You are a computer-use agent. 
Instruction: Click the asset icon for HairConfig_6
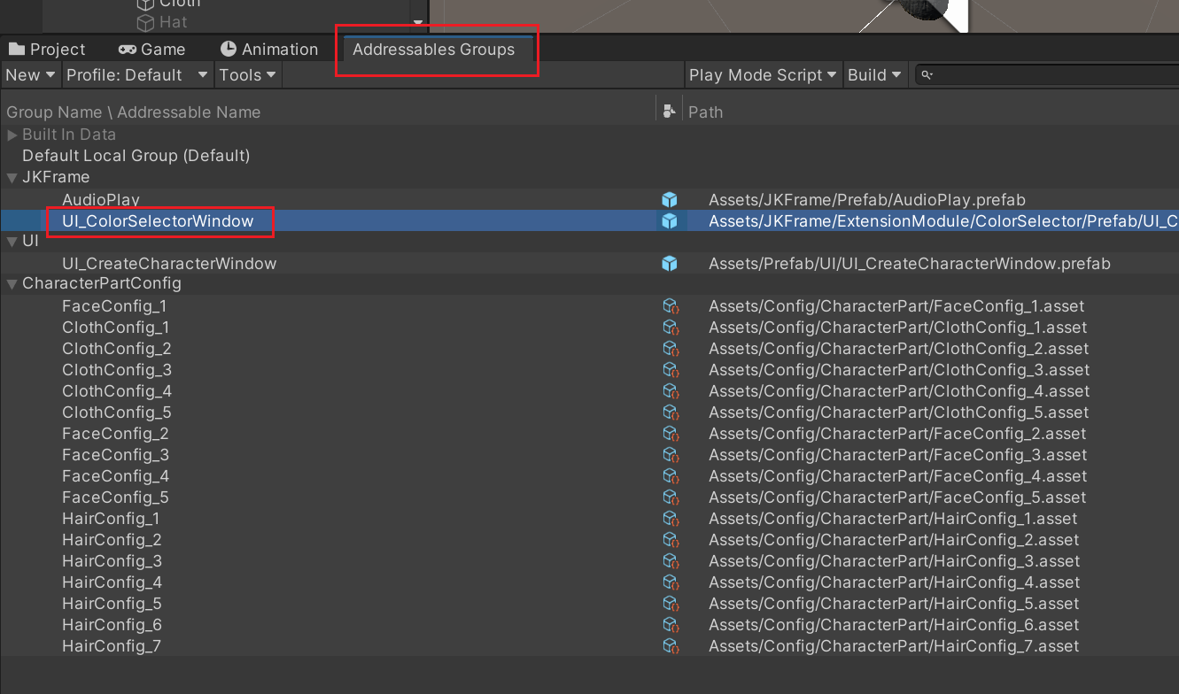coord(670,625)
